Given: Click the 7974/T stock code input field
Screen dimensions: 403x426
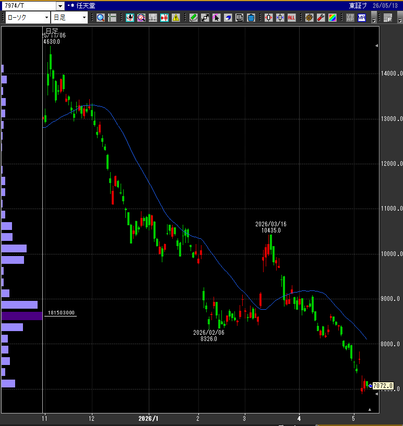Looking at the screenshot, I should pos(29,6).
